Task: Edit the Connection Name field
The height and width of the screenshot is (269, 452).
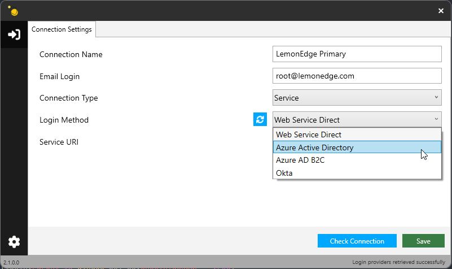Action: pyautogui.click(x=357, y=54)
